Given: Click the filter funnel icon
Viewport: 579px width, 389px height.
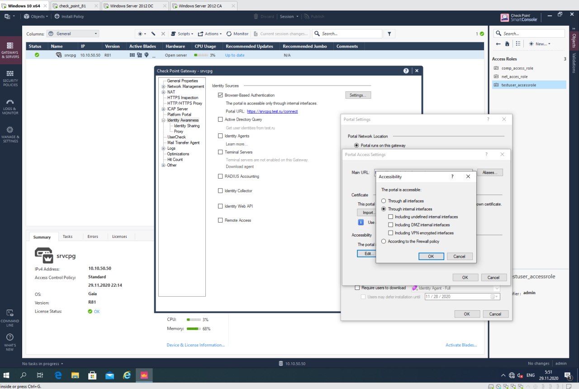Looking at the screenshot, I should pyautogui.click(x=389, y=33).
